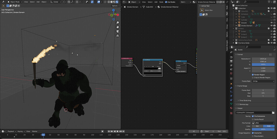Open the Physics properties tab icon
Viewport: 277px width, 139px height.
click(231, 96)
